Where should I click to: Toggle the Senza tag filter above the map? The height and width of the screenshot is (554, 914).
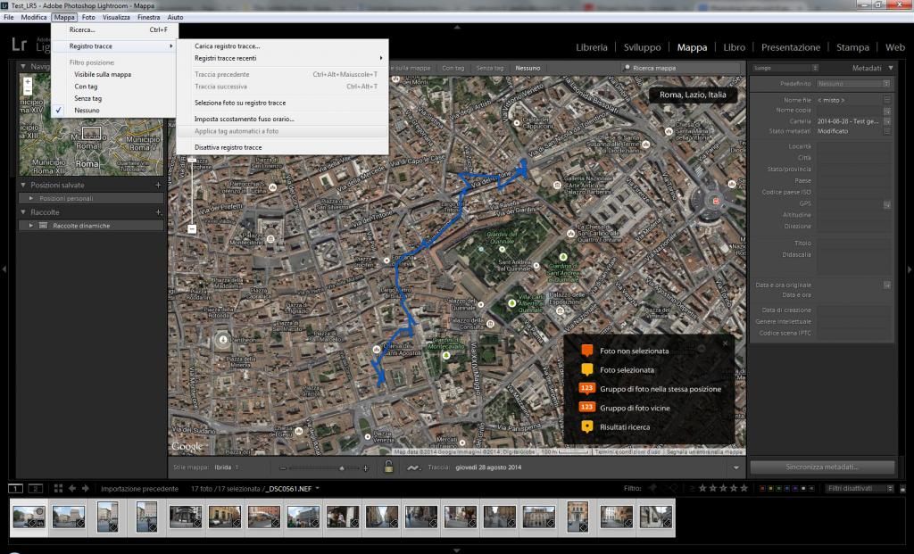coord(490,68)
